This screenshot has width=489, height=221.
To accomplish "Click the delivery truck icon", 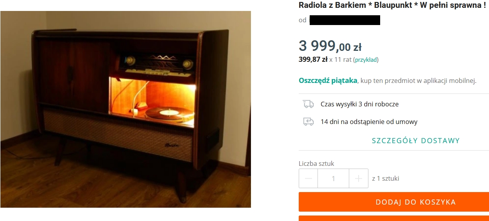I will tap(309, 104).
